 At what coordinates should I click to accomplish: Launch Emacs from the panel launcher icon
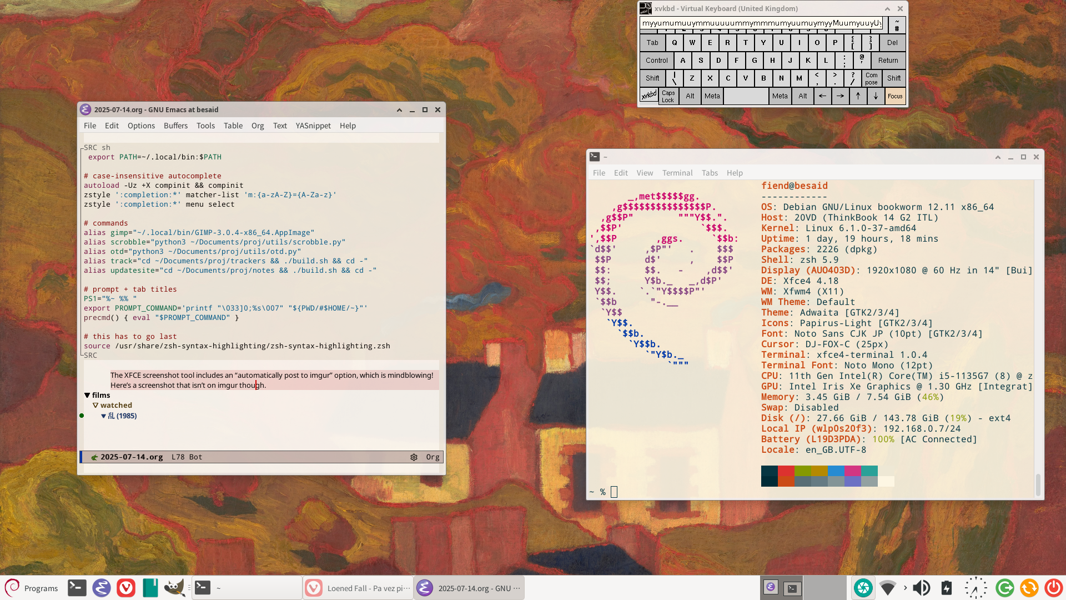pyautogui.click(x=101, y=588)
